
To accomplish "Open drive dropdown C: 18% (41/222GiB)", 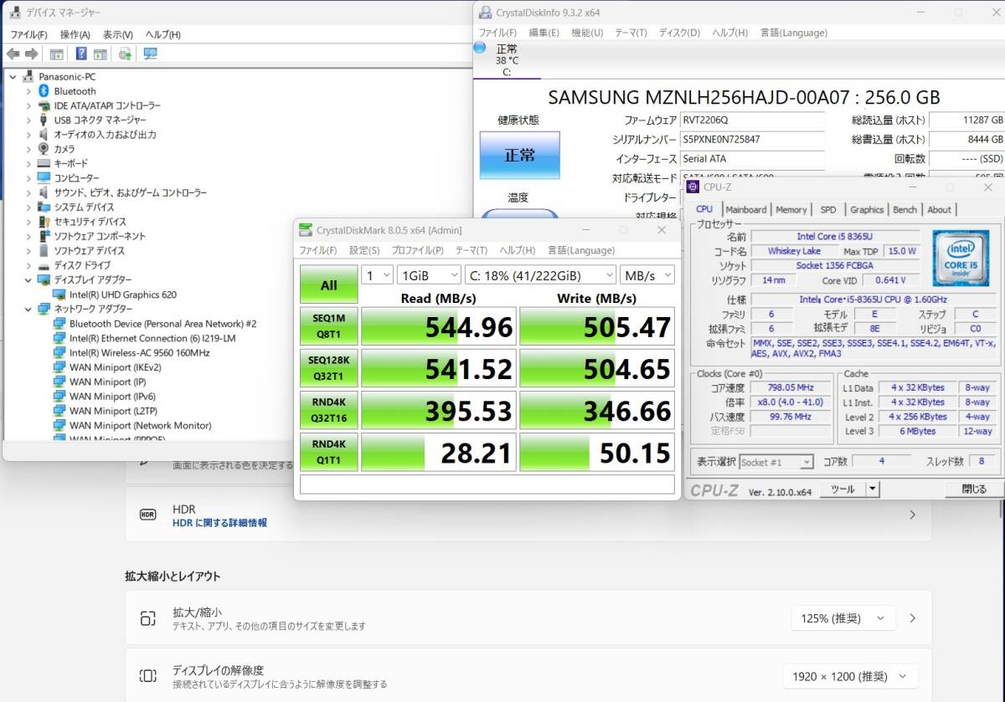I will (540, 274).
